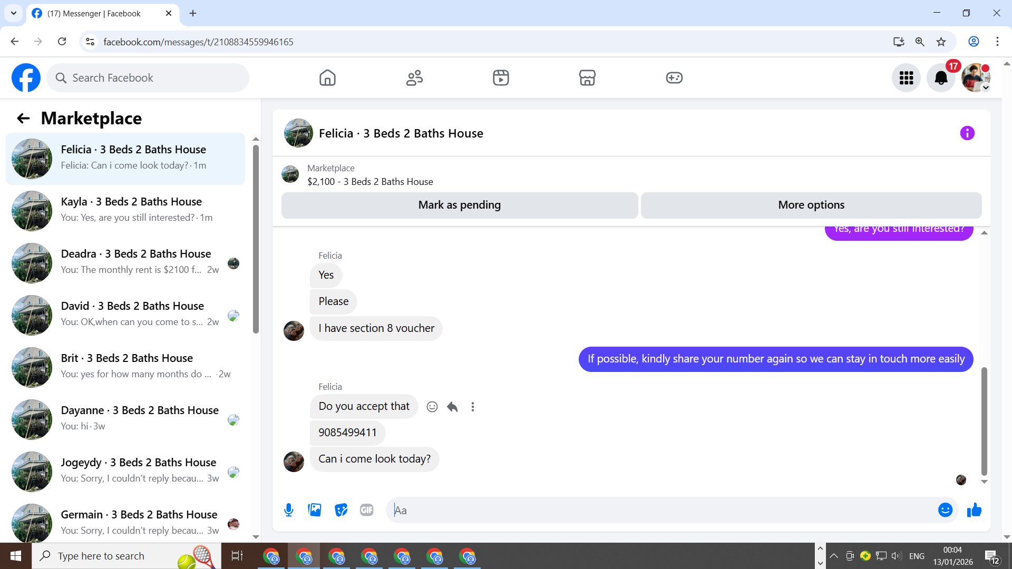Open the sticker picker icon
This screenshot has height=569, width=1012.
[x=341, y=510]
